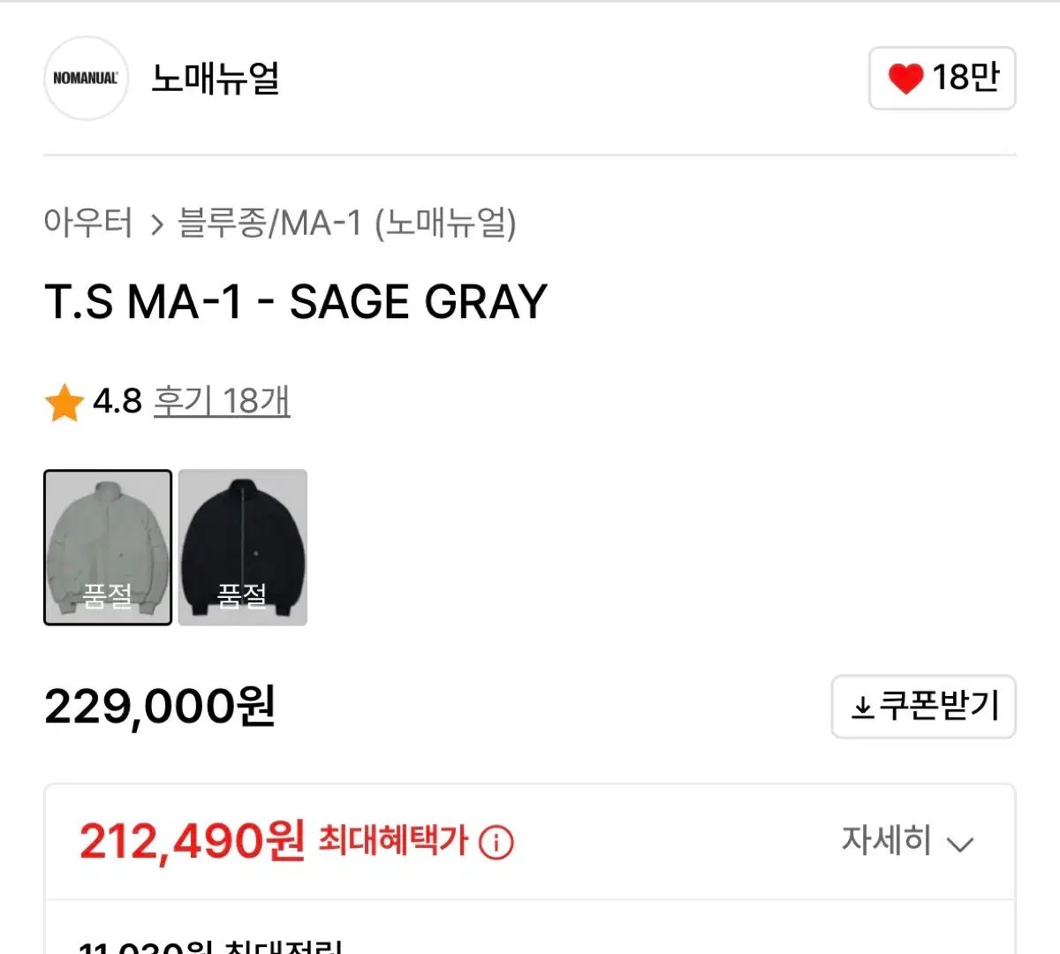Open the 블루종/MA-1 (노매뉴얼) category
This screenshot has height=954, width=1060.
click(346, 223)
